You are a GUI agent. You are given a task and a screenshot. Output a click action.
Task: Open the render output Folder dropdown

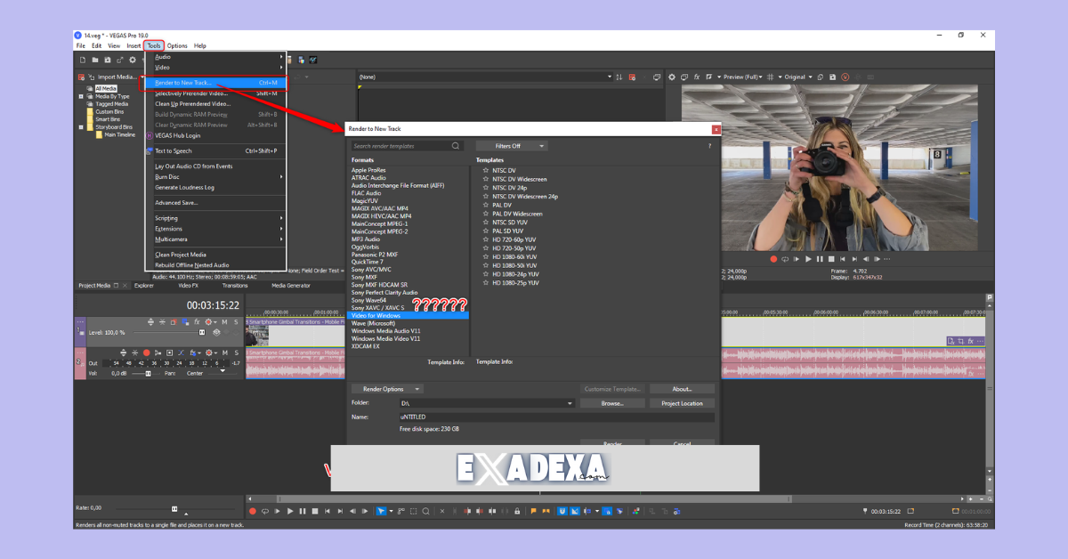tap(570, 402)
